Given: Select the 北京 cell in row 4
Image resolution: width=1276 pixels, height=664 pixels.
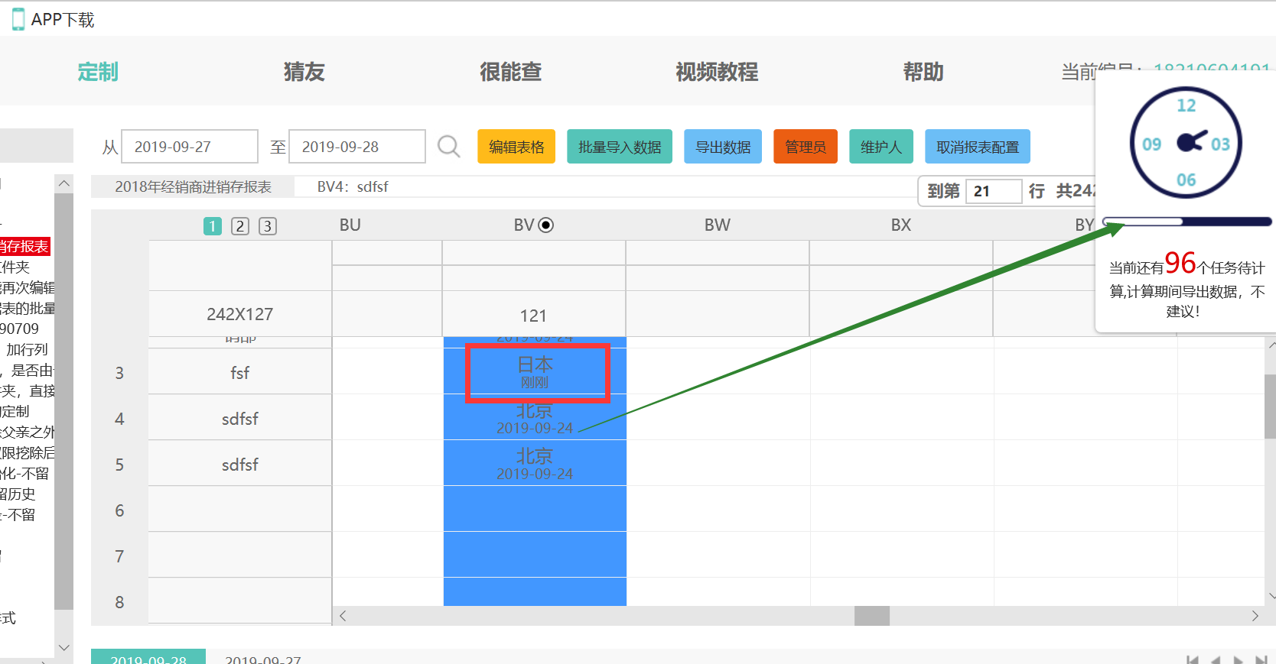Looking at the screenshot, I should point(535,418).
